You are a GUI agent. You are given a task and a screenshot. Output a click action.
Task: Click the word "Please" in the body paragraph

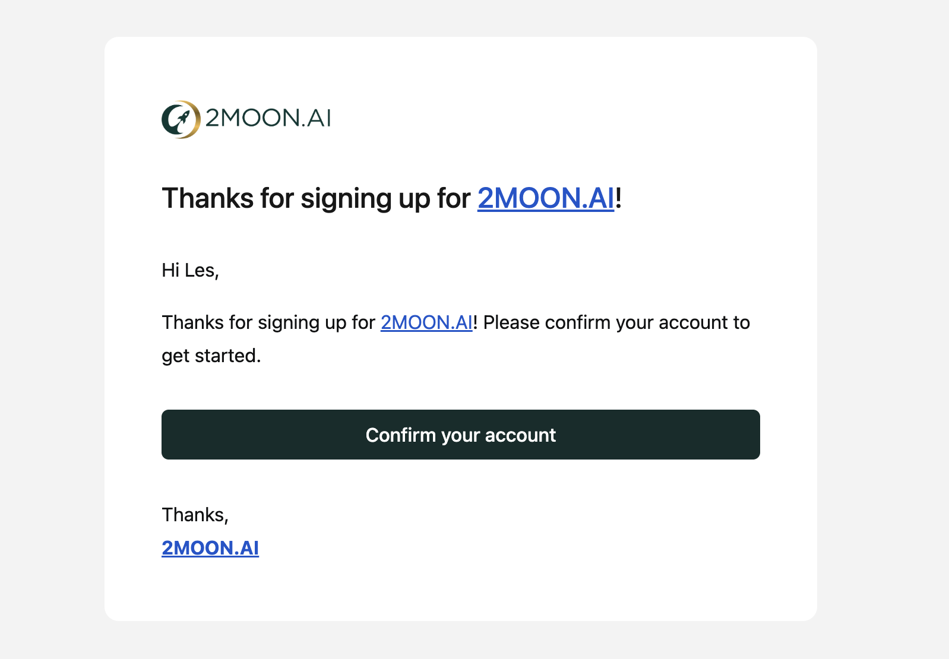coord(511,322)
